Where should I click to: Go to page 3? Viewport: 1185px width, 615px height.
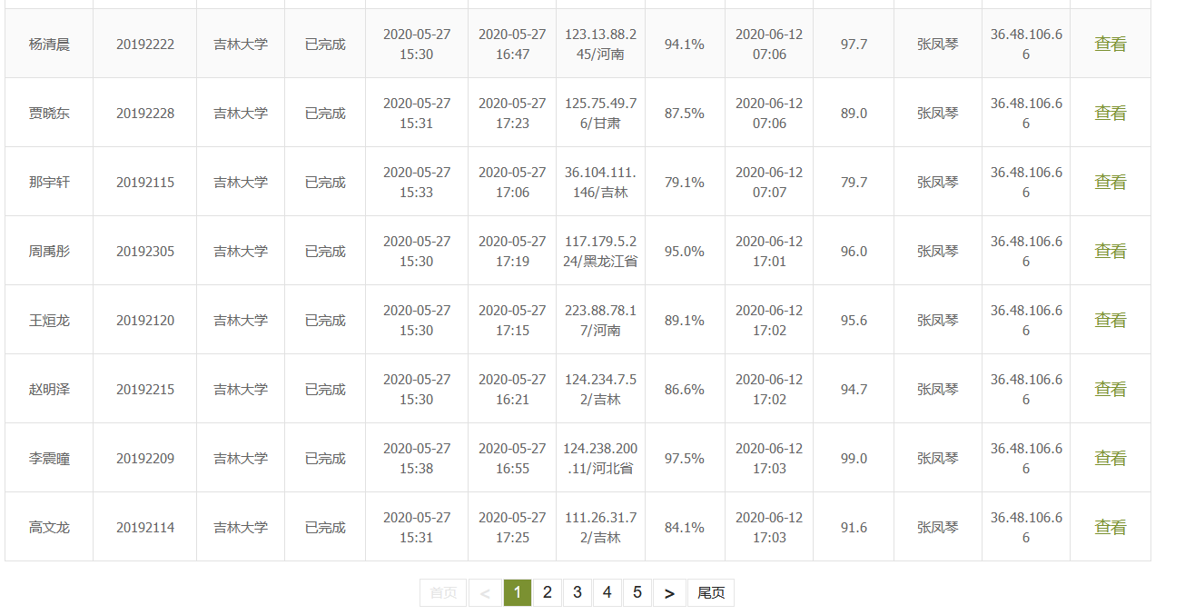(x=577, y=593)
